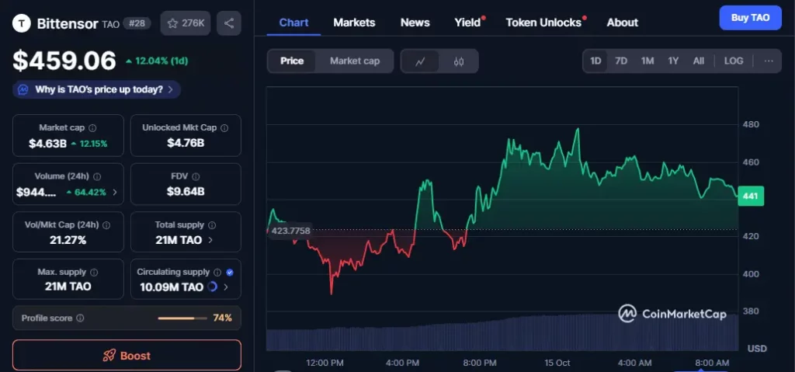Switch to the candlestick chart icon
The image size is (795, 372).
[458, 61]
